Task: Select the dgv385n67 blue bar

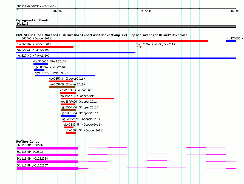Action: [x=41, y=64]
